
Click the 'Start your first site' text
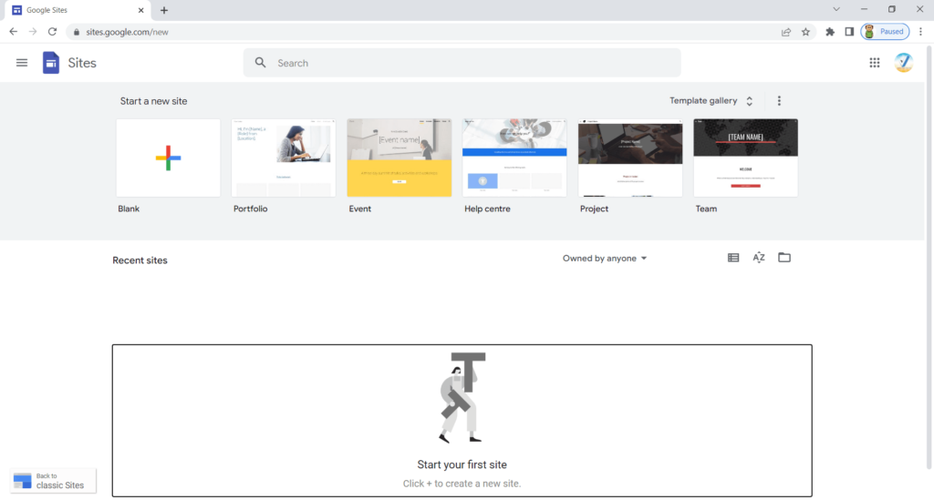(x=462, y=464)
